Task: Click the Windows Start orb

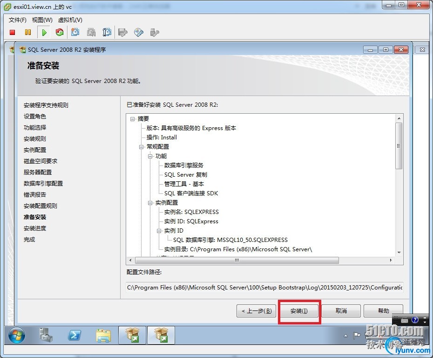Action: (x=17, y=335)
